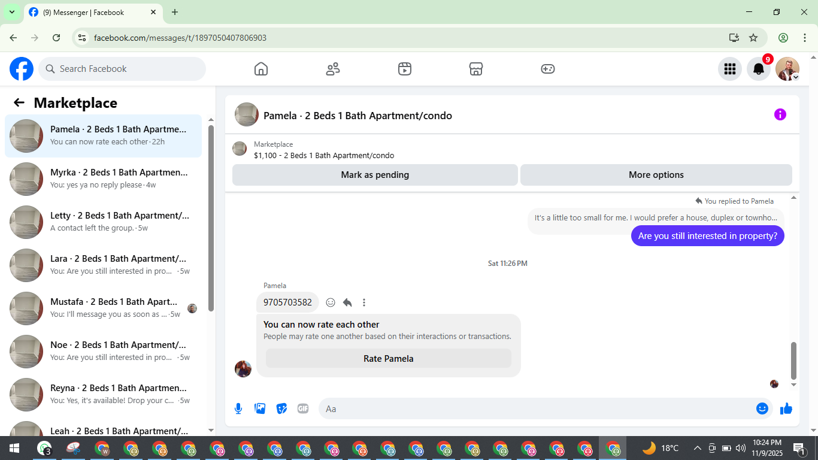The width and height of the screenshot is (818, 460).
Task: Open the Marketplace storefront icon
Action: (476, 69)
